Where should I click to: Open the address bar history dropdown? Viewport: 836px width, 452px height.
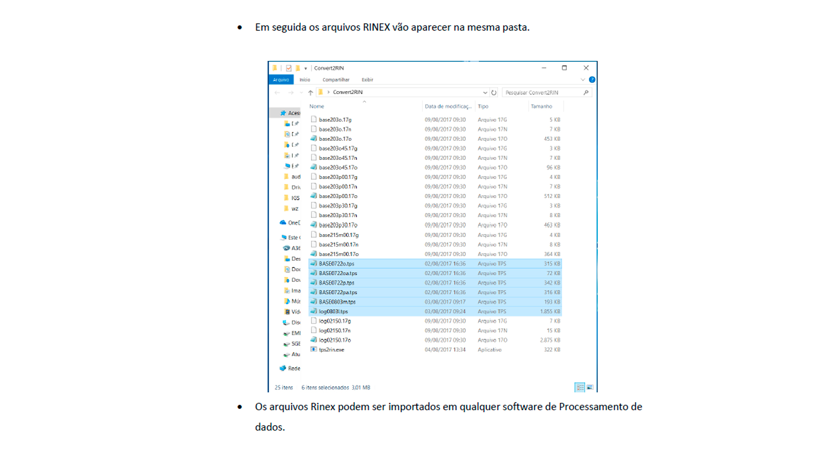click(x=485, y=93)
